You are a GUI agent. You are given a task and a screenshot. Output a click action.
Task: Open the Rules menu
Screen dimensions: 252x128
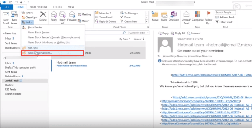point(164,18)
